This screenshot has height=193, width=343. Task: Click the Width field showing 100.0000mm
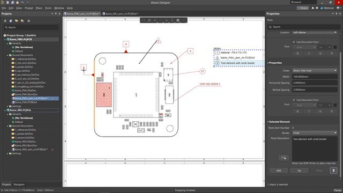315,77
